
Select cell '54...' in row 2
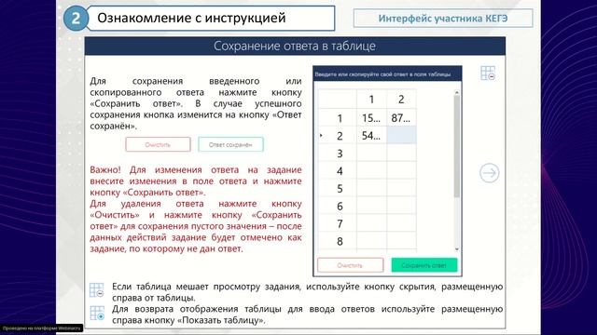371,136
